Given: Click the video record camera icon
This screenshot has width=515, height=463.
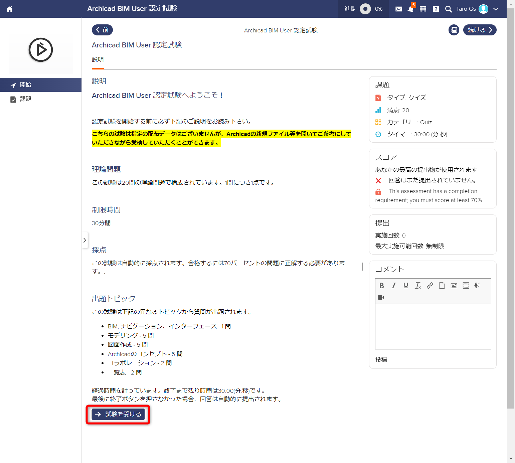Looking at the screenshot, I should pyautogui.click(x=381, y=297).
